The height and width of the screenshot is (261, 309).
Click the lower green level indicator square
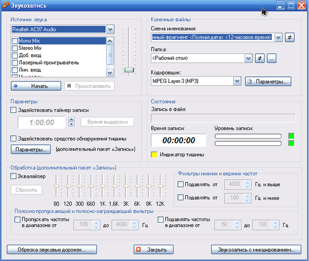point(291,143)
